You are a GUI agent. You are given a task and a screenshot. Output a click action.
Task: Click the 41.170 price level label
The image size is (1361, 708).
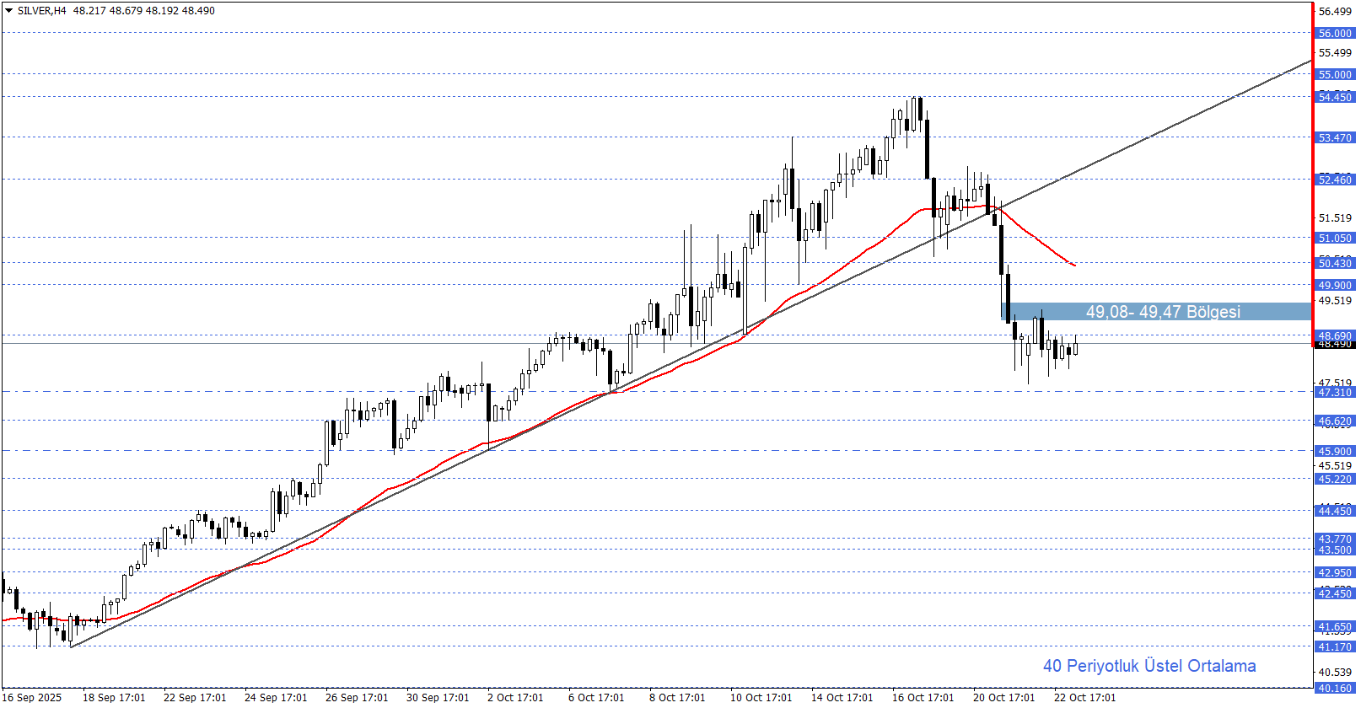[1335, 647]
